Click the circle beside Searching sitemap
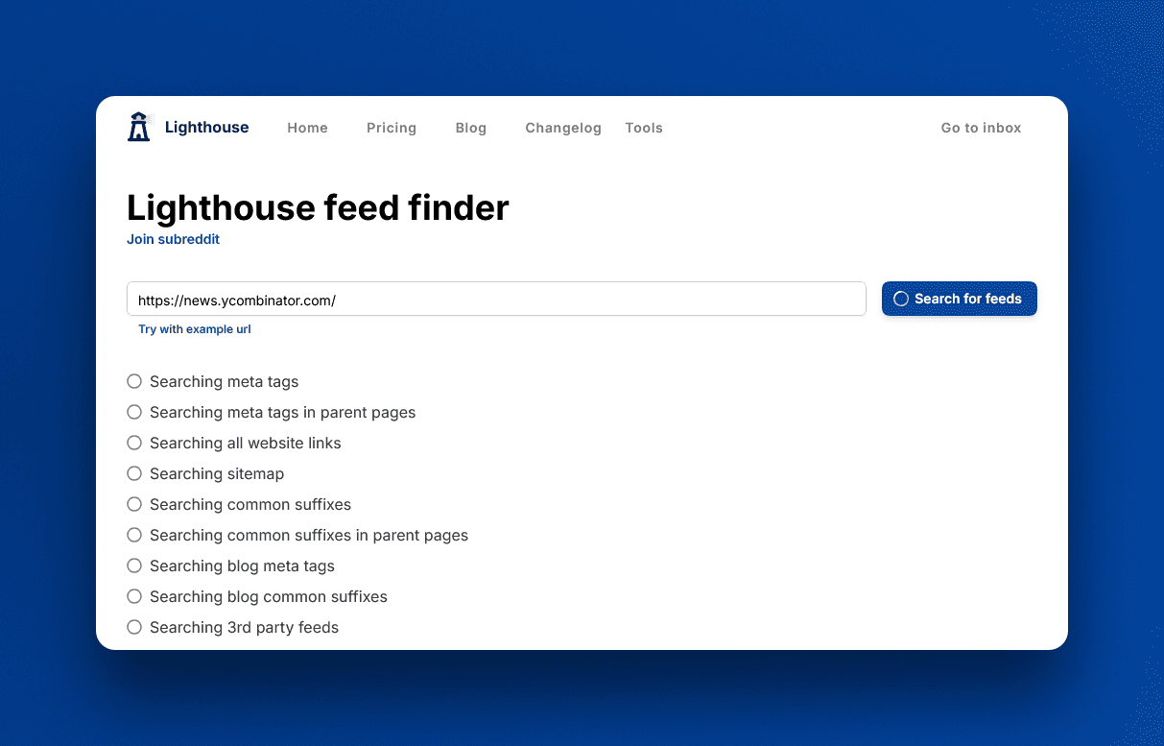The height and width of the screenshot is (746, 1164). point(134,474)
